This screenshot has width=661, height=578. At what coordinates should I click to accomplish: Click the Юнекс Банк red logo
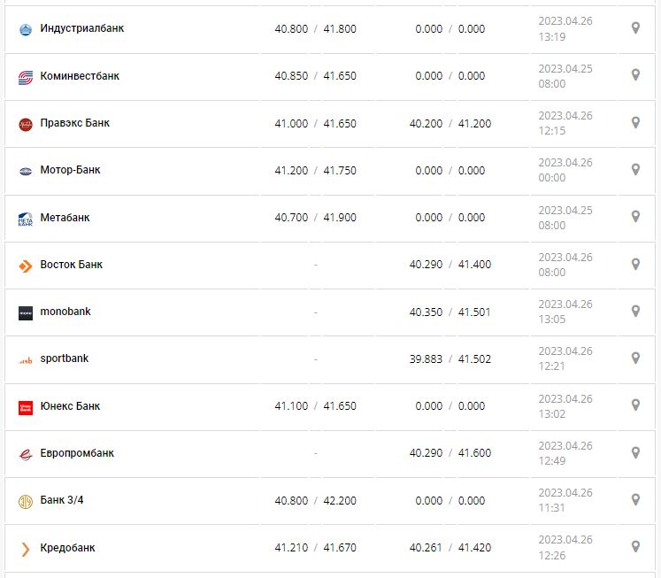(x=25, y=406)
